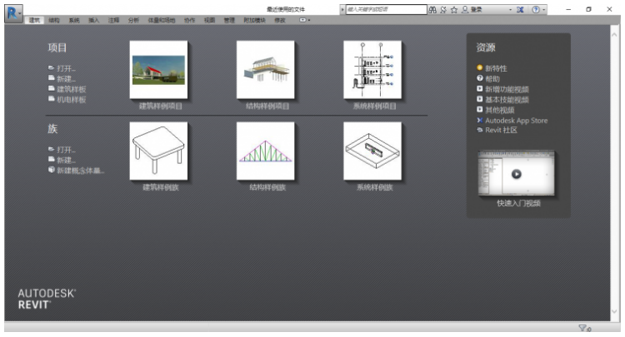Click the favorites star icon
625x337 pixels.
tap(455, 9)
